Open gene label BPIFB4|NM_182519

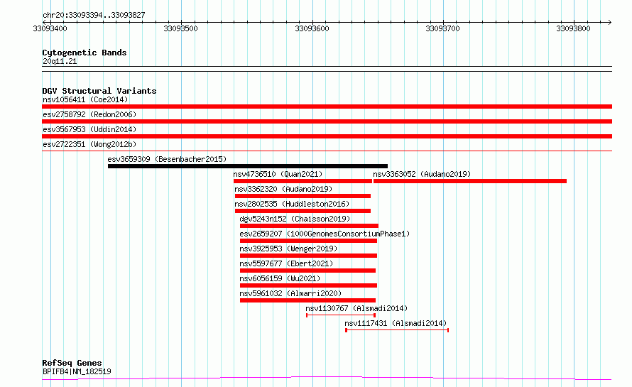point(77,371)
